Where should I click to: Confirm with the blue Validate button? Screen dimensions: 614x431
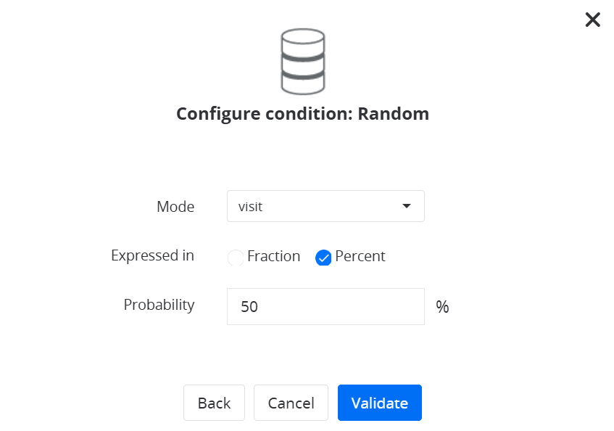pos(379,403)
